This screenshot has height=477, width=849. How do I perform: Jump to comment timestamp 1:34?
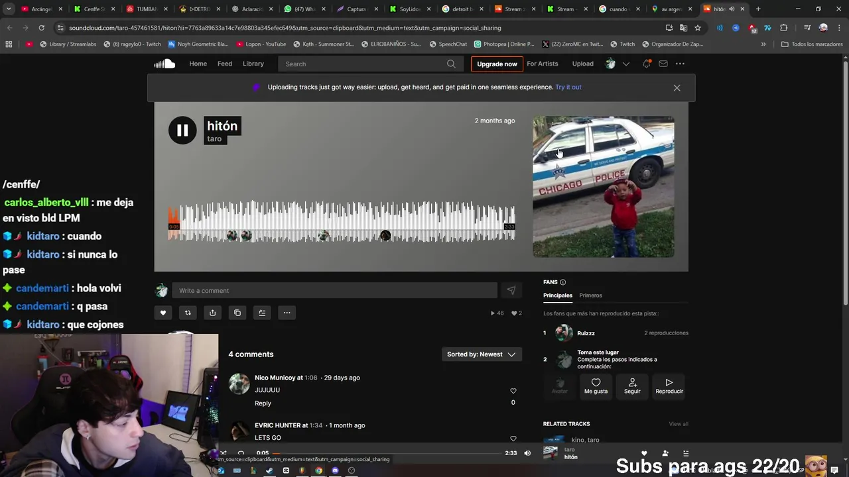(x=316, y=425)
